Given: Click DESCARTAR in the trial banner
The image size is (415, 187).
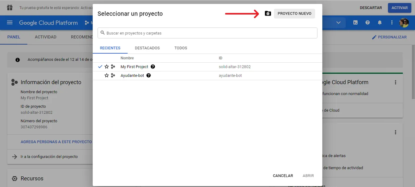Looking at the screenshot, I should pyautogui.click(x=371, y=8).
